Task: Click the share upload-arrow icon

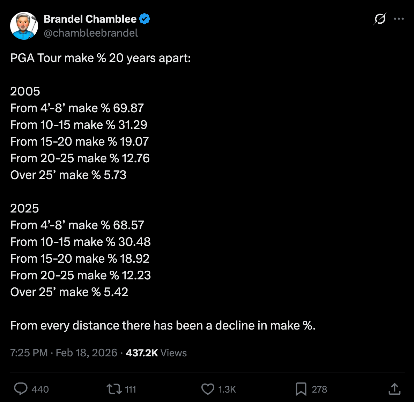Action: pyautogui.click(x=394, y=389)
